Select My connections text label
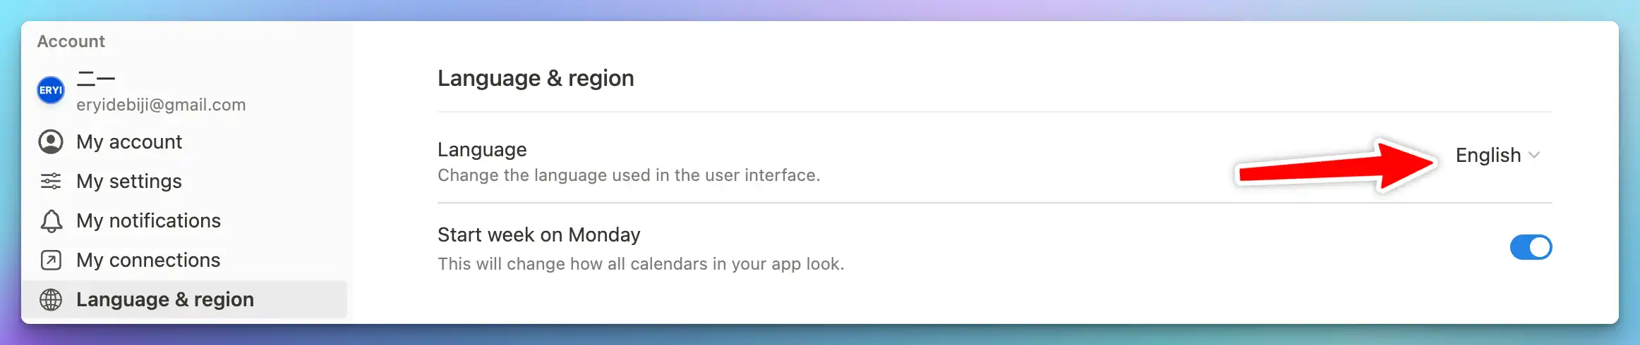Image resolution: width=1640 pixels, height=345 pixels. point(148,260)
